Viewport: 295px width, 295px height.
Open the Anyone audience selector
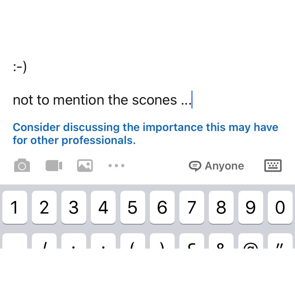click(224, 166)
